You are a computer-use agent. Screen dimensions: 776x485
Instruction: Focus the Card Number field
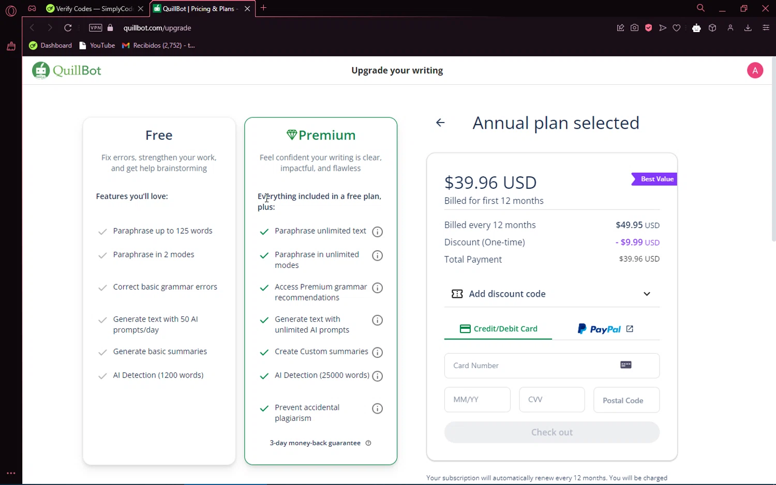(551, 366)
